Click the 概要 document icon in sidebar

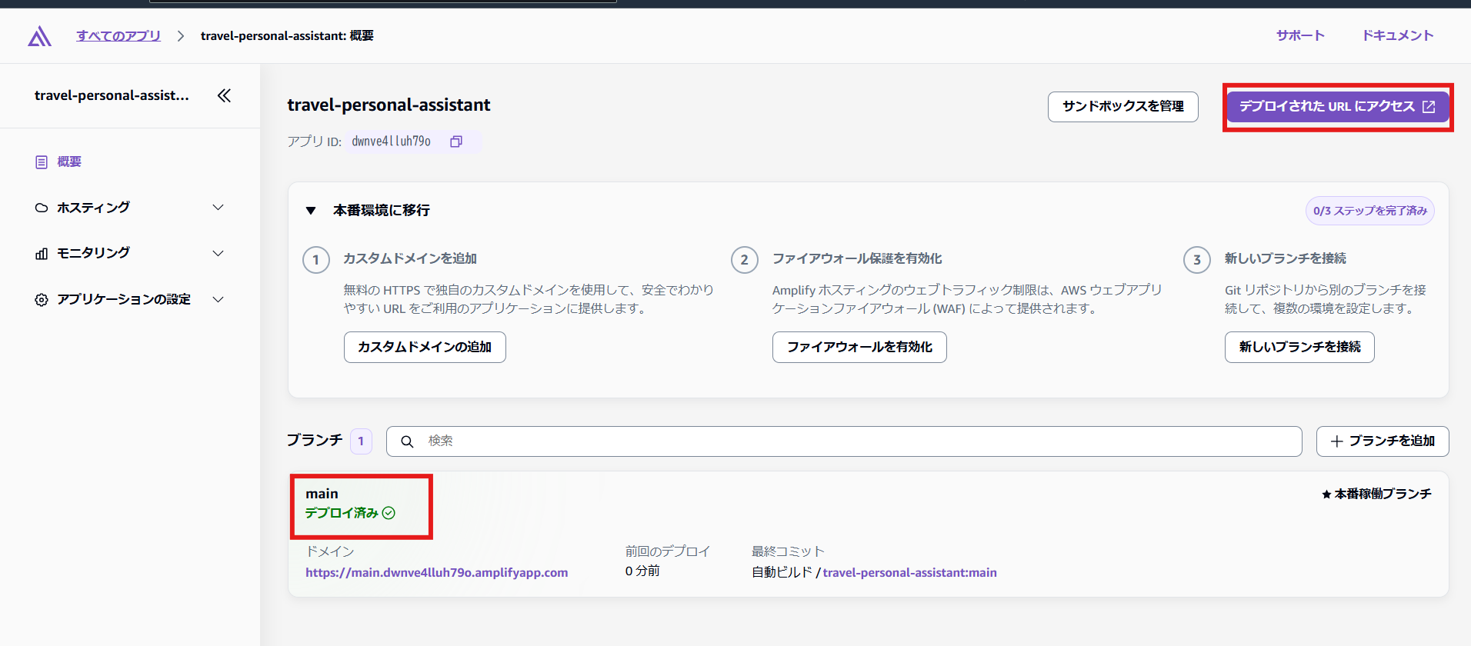point(42,162)
